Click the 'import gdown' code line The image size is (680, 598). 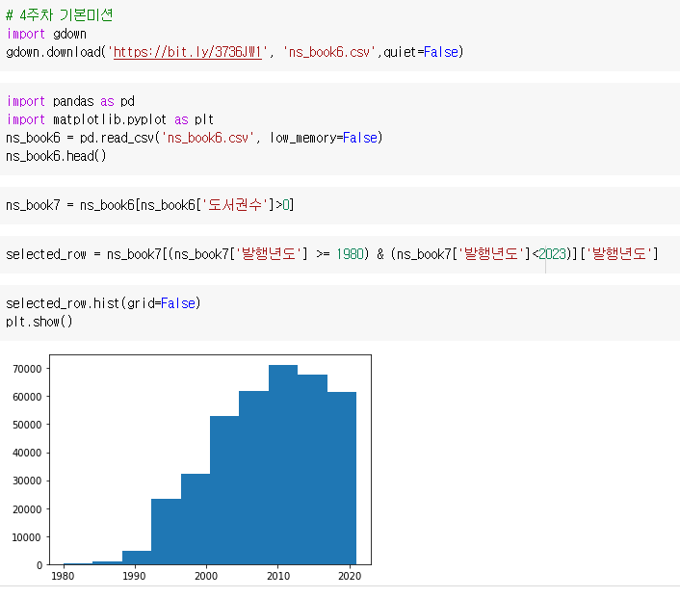click(46, 34)
